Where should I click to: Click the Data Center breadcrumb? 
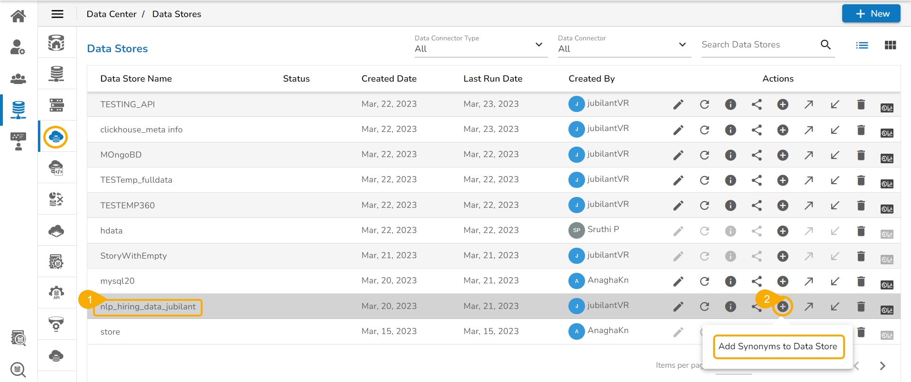pos(112,14)
